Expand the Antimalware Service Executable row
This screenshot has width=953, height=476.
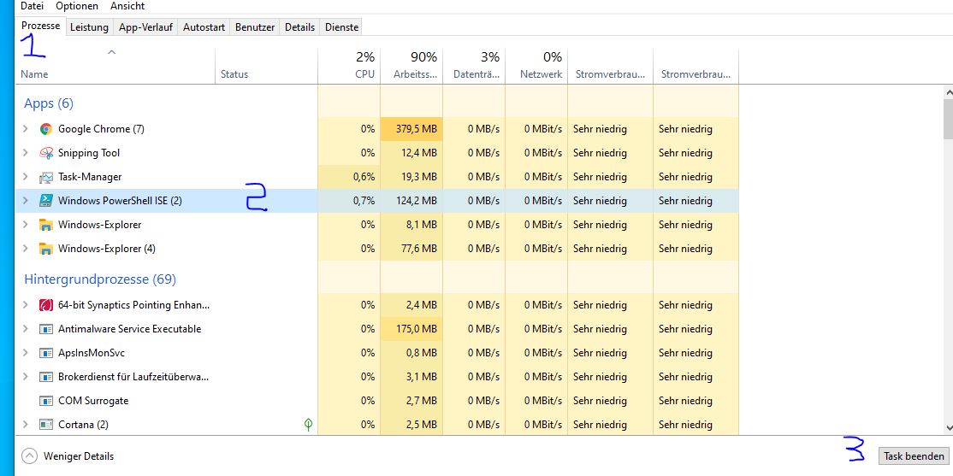click(25, 328)
